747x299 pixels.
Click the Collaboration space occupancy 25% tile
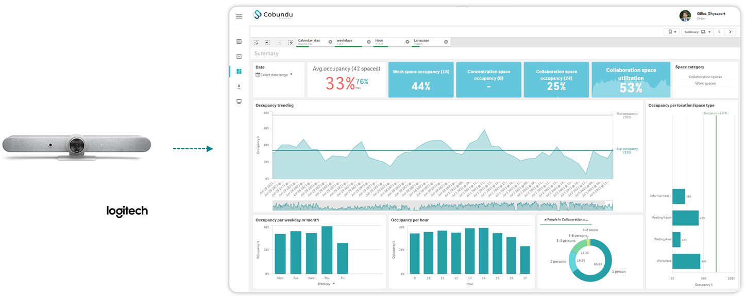pyautogui.click(x=556, y=80)
